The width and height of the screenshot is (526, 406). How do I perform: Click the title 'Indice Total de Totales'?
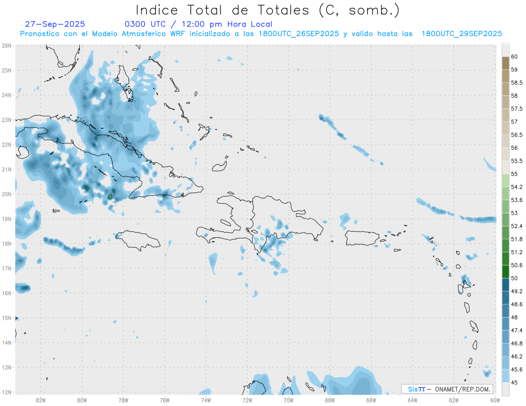click(223, 10)
